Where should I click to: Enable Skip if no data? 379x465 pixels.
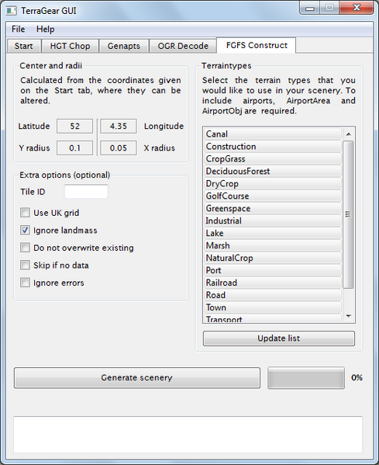25,265
